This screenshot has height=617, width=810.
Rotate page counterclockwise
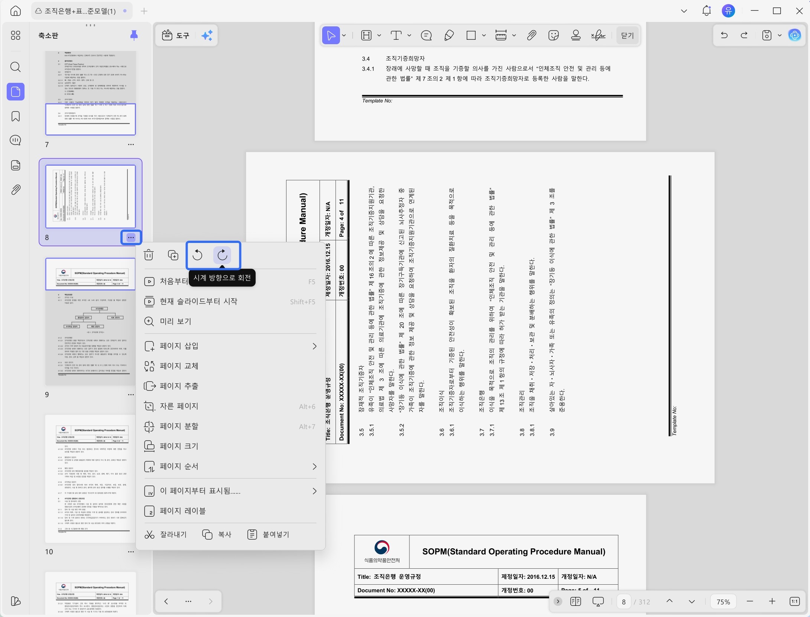(x=198, y=255)
